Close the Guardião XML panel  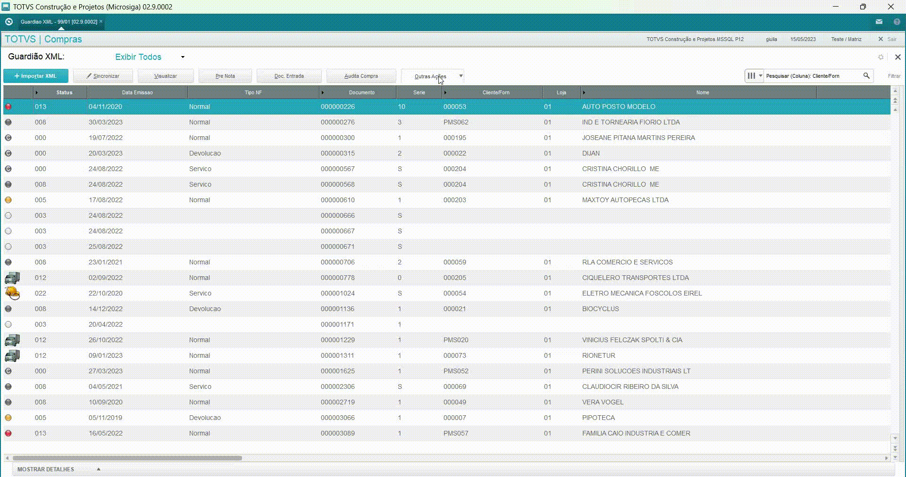[x=898, y=57]
